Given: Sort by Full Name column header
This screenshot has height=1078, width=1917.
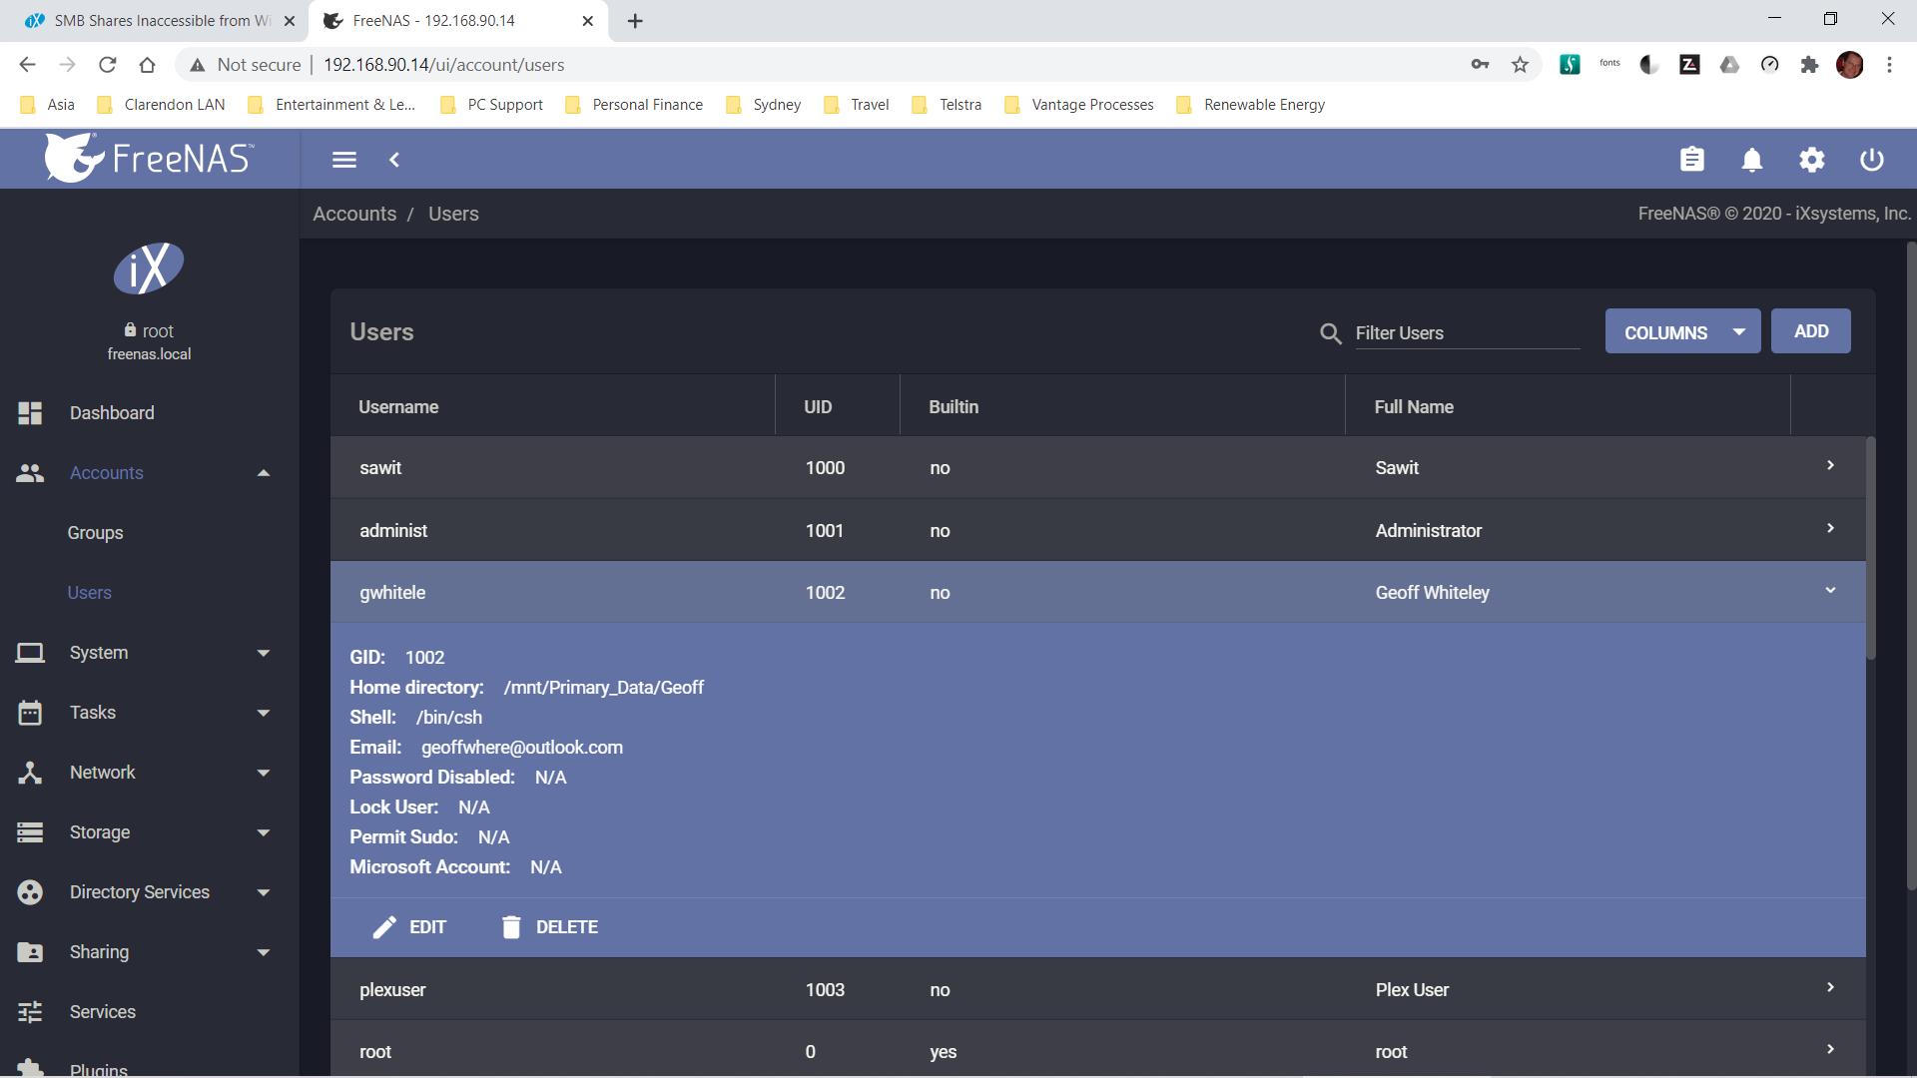Looking at the screenshot, I should coord(1414,407).
